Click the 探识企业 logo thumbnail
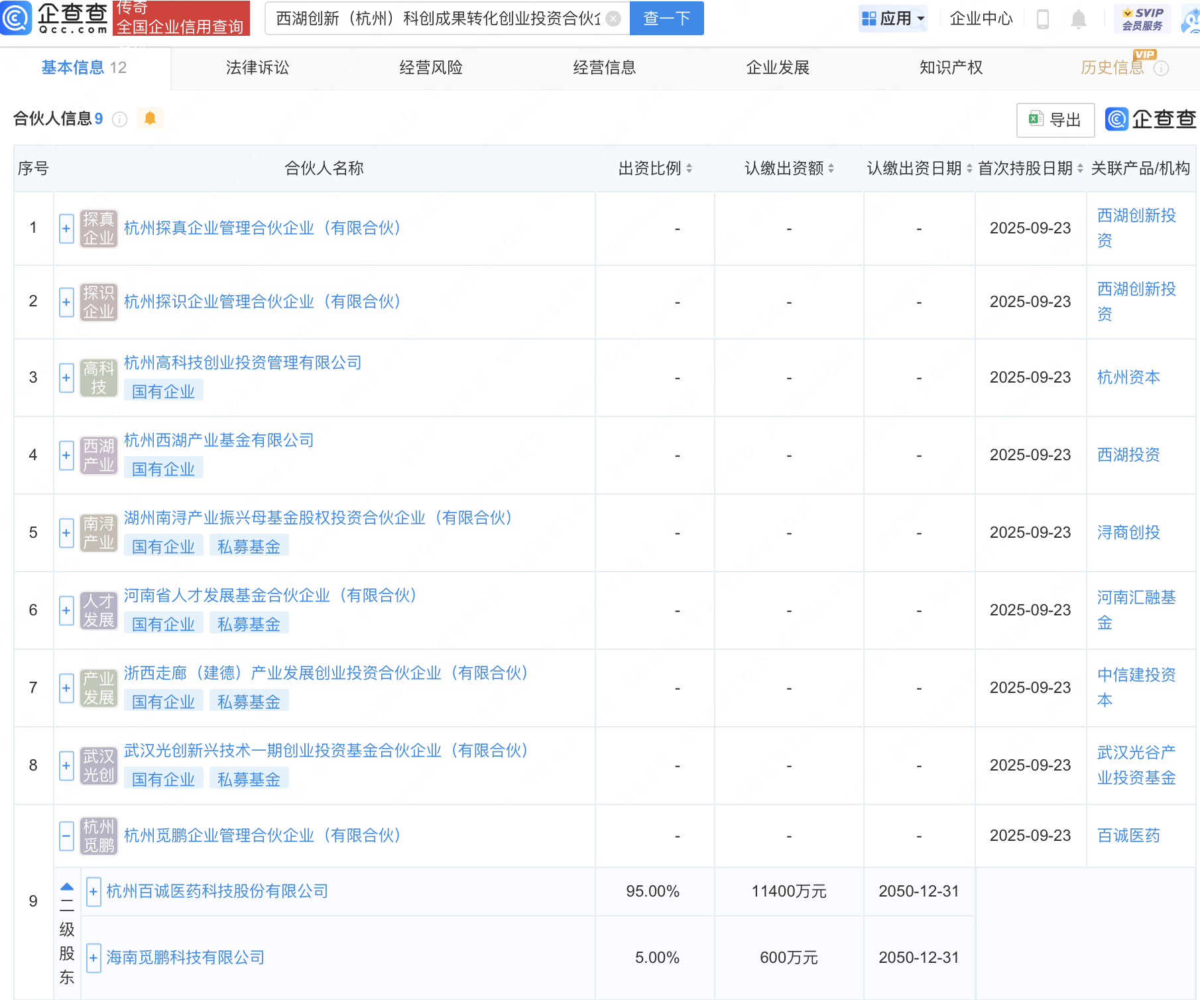This screenshot has width=1200, height=1000. point(99,302)
